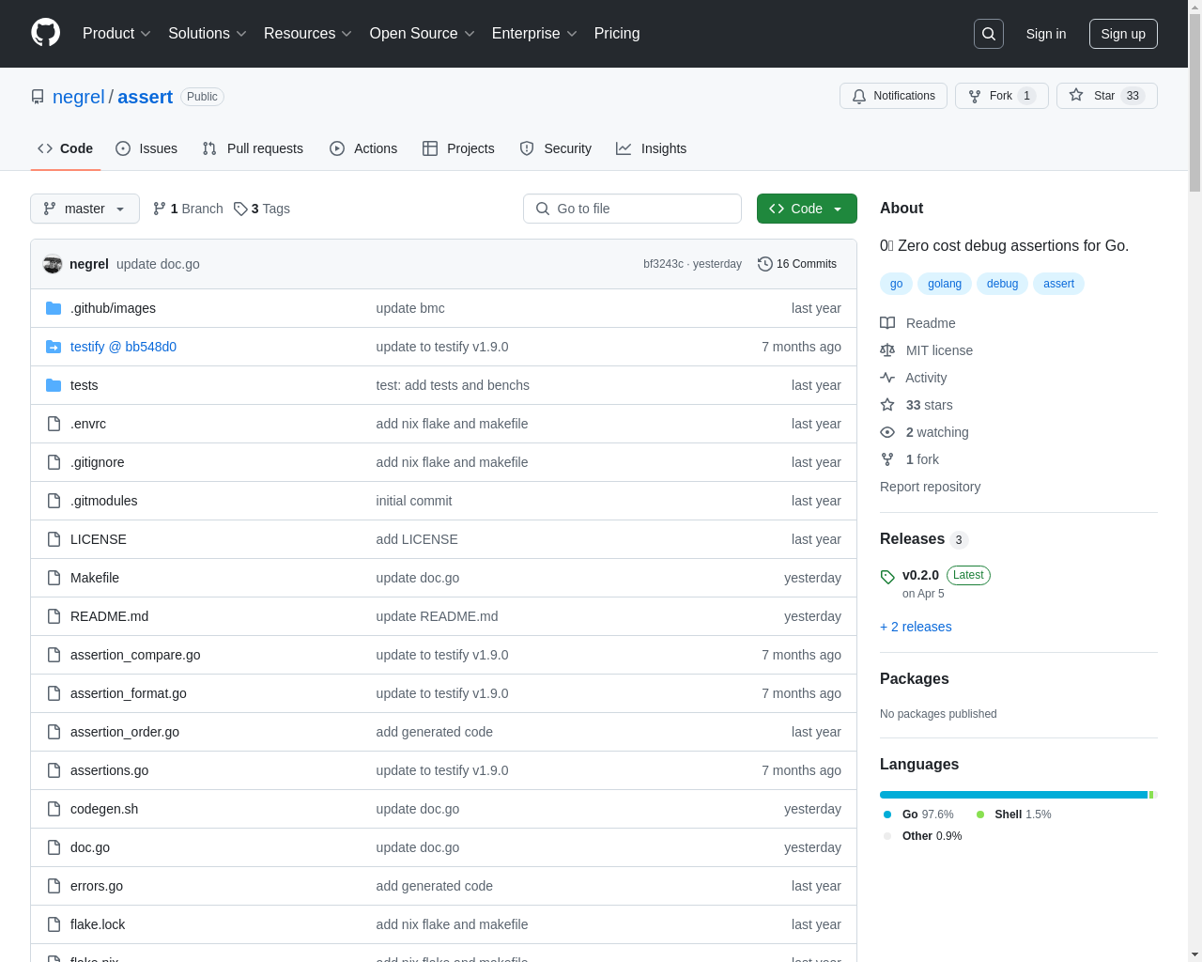Star the repository with Star button
Image resolution: width=1202 pixels, height=962 pixels.
[1106, 96]
